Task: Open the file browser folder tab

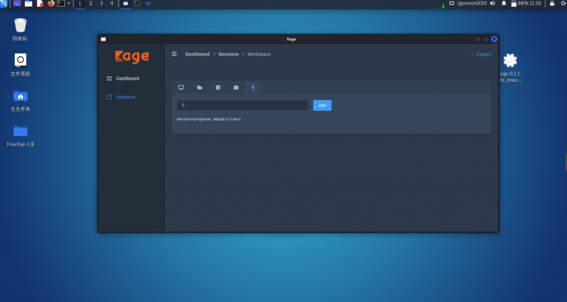Action: coord(199,87)
